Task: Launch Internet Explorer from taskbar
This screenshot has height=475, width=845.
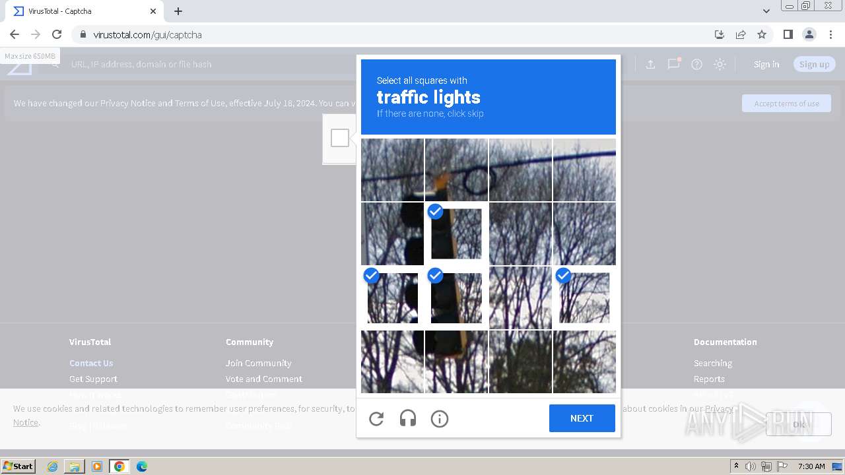Action: coord(53,466)
